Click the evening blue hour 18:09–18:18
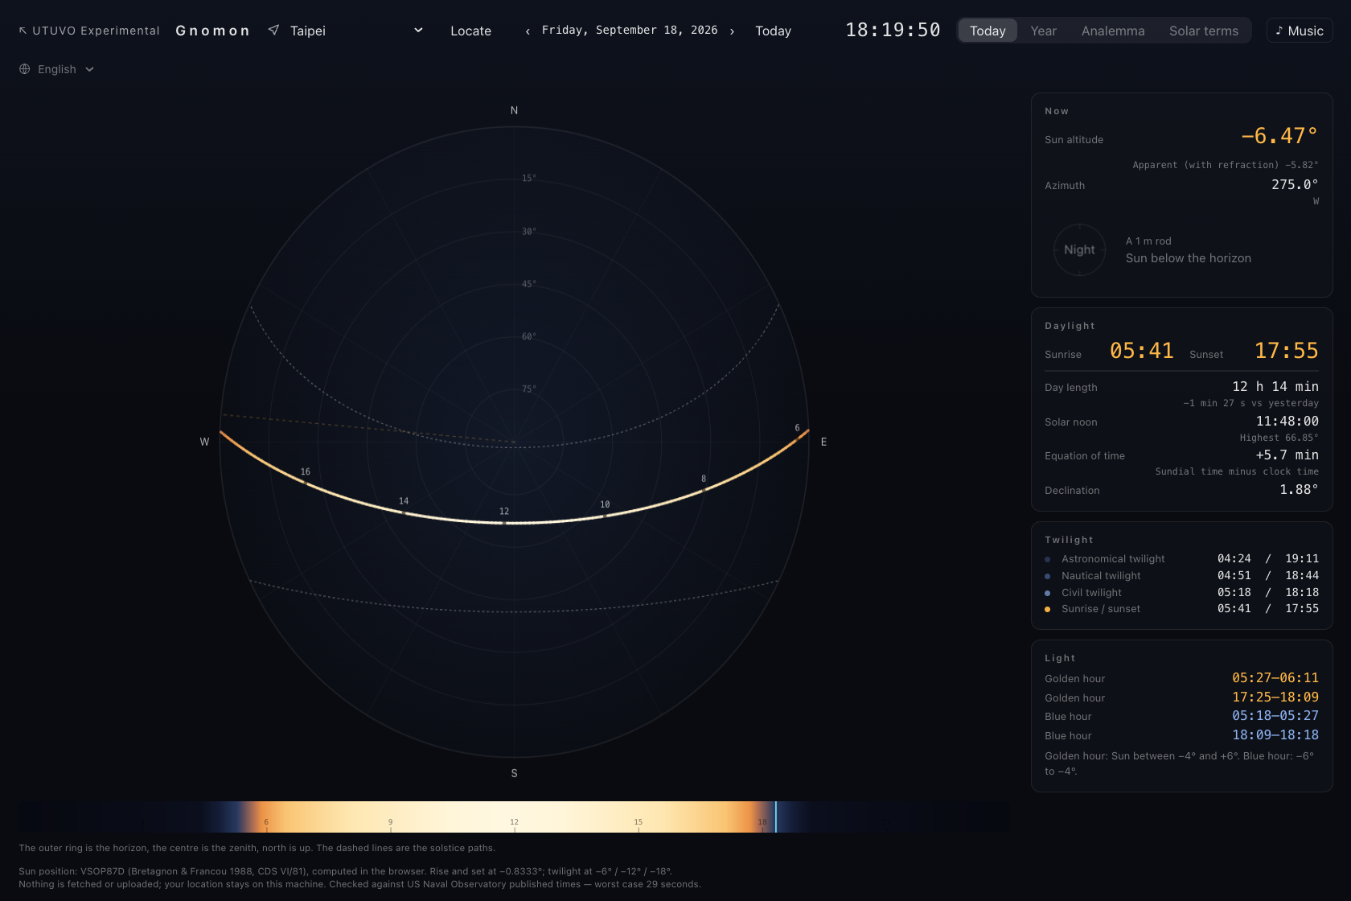The image size is (1351, 901). (1275, 735)
